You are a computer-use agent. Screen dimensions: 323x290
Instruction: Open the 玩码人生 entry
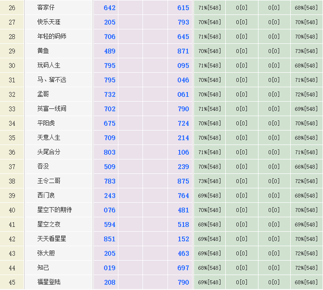pos(49,66)
